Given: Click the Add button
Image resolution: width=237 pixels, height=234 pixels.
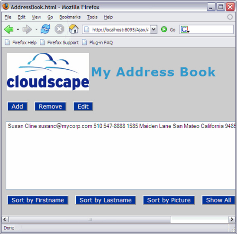Looking at the screenshot, I should pyautogui.click(x=18, y=106).
